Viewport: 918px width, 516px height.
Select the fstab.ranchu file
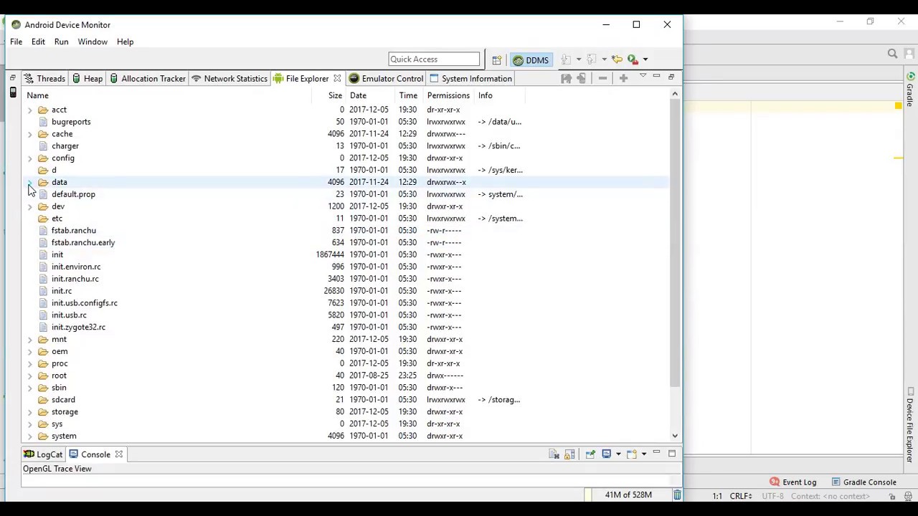click(74, 231)
